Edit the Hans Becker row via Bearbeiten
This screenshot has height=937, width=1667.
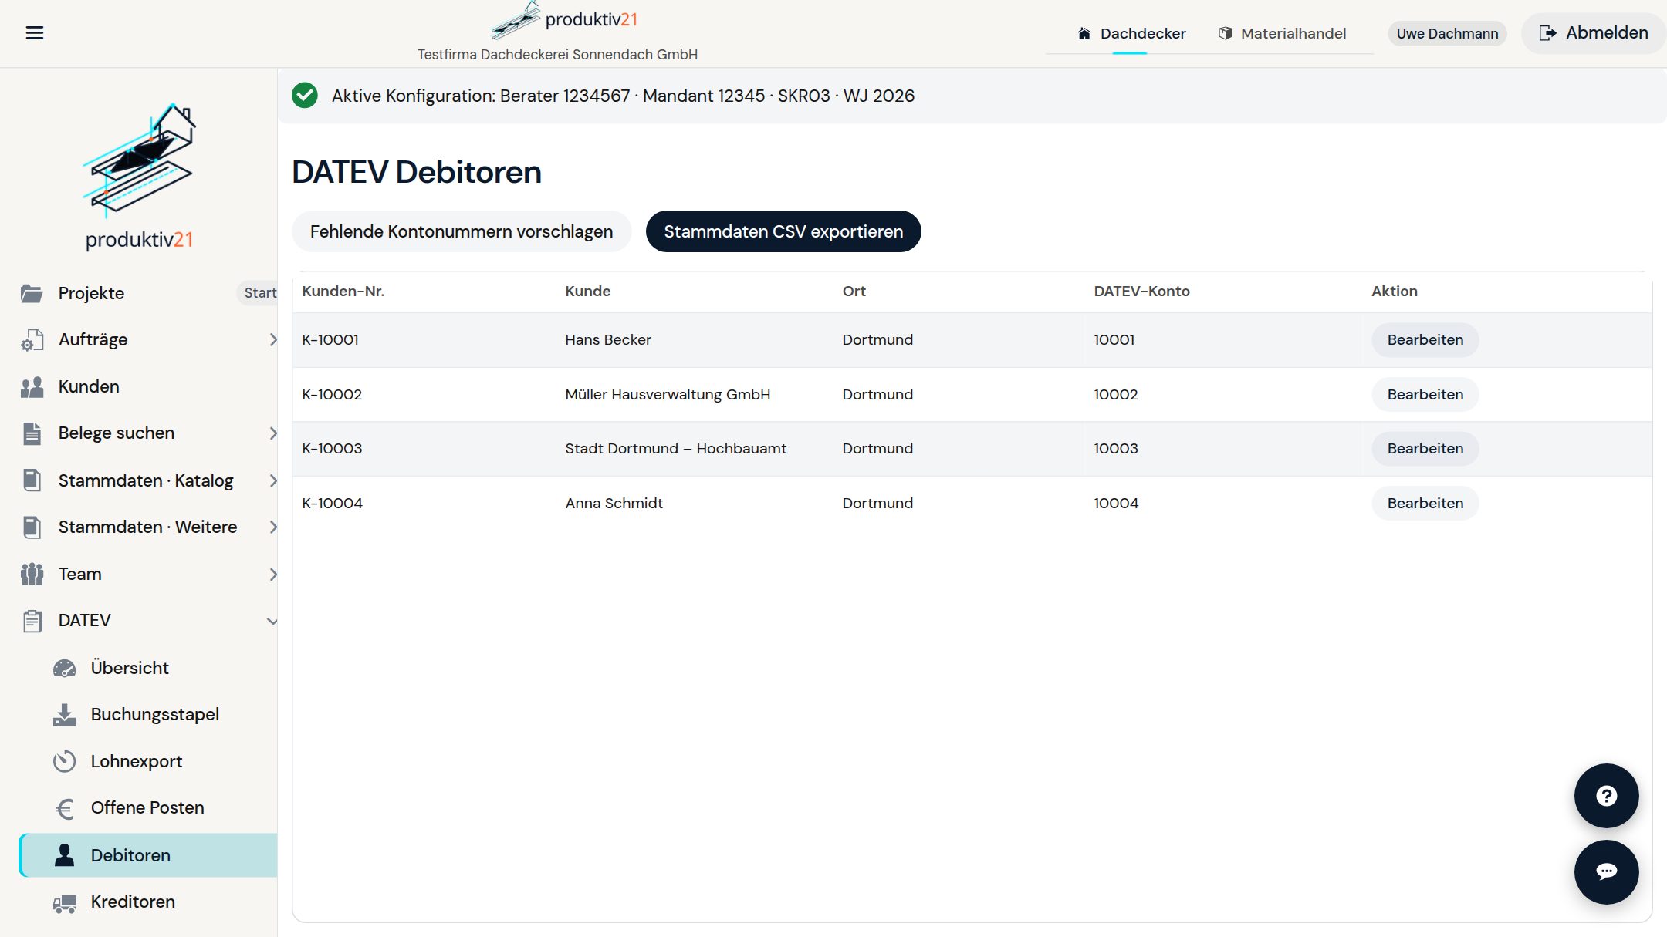[x=1425, y=340]
